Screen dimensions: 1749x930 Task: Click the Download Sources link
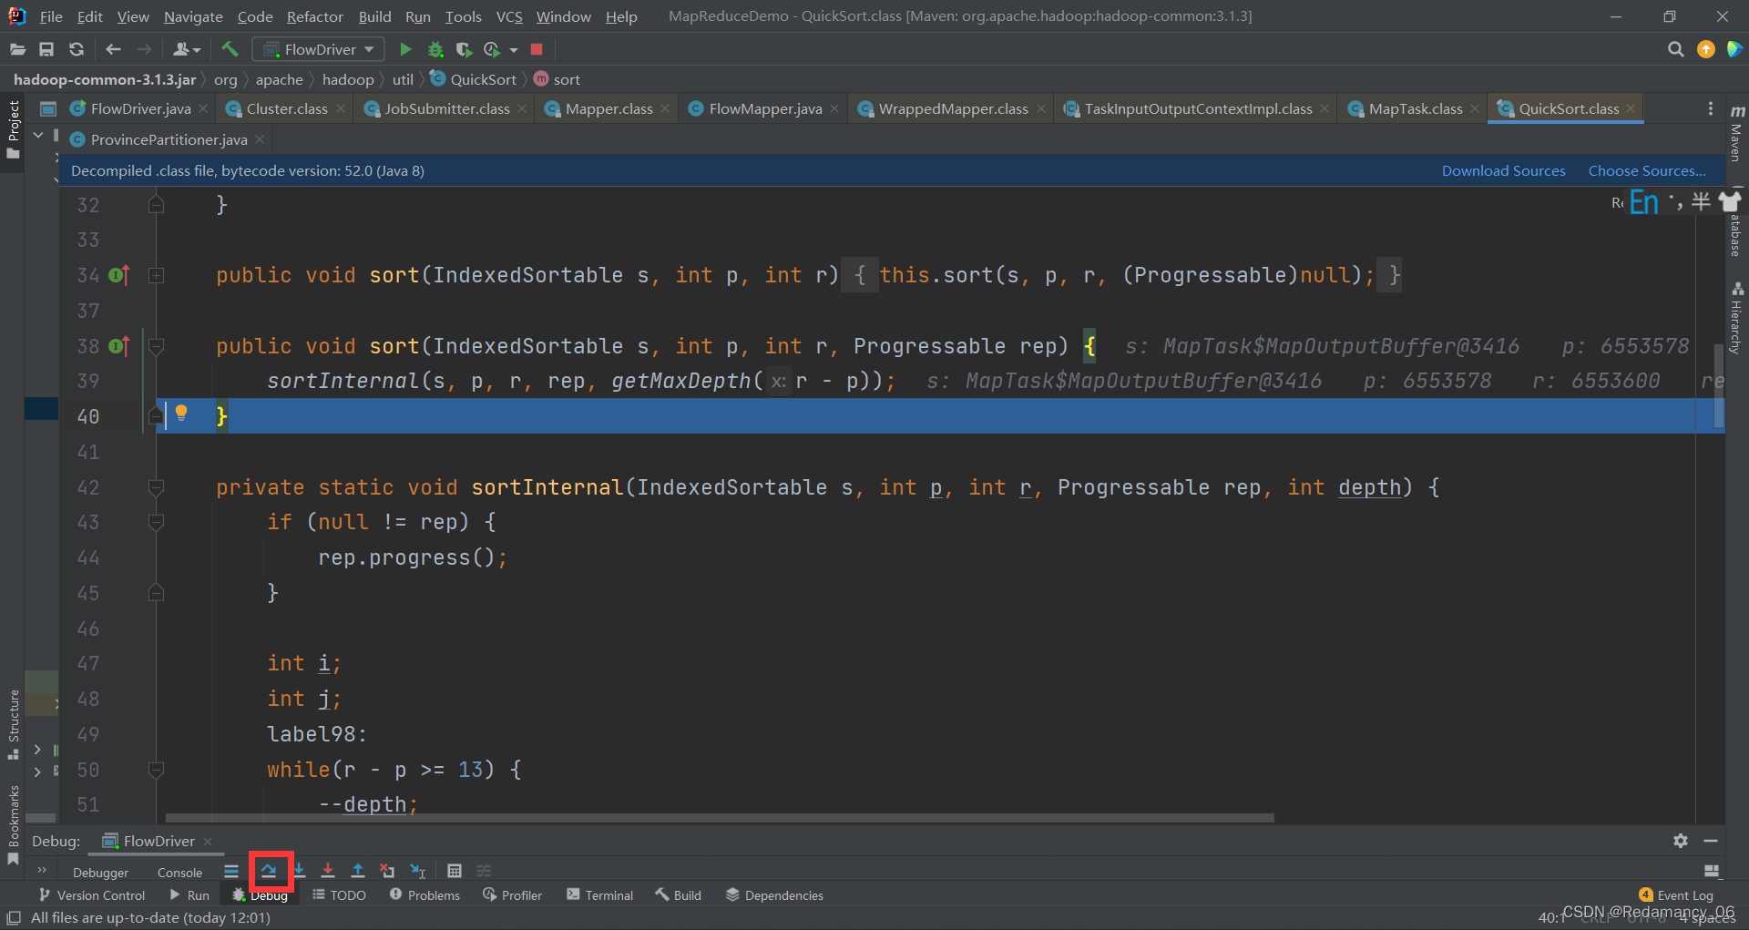pos(1503,170)
